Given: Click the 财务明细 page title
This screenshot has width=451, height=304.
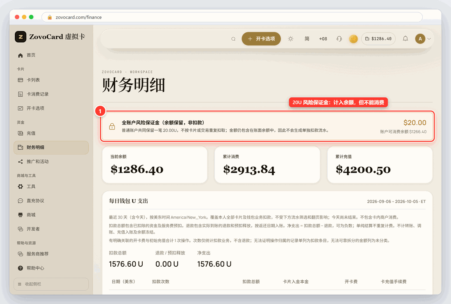Looking at the screenshot, I should pos(134,85).
